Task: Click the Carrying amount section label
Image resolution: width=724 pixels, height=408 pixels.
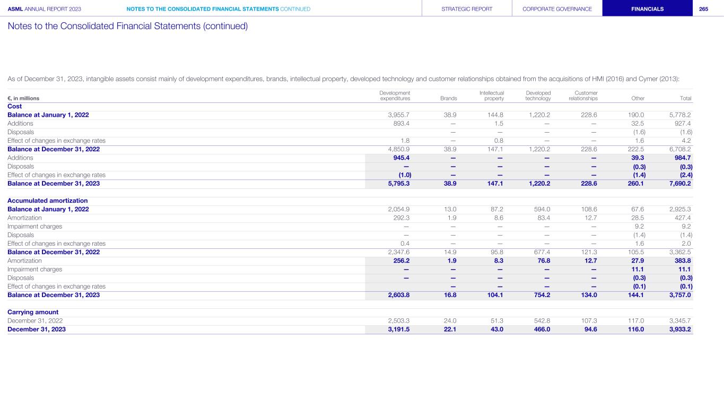Action: point(33,312)
